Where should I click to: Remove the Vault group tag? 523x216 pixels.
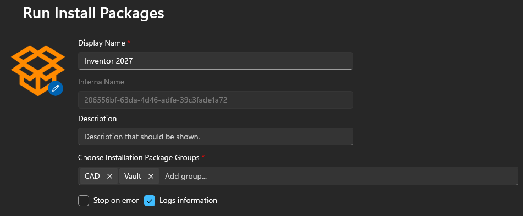(x=151, y=177)
